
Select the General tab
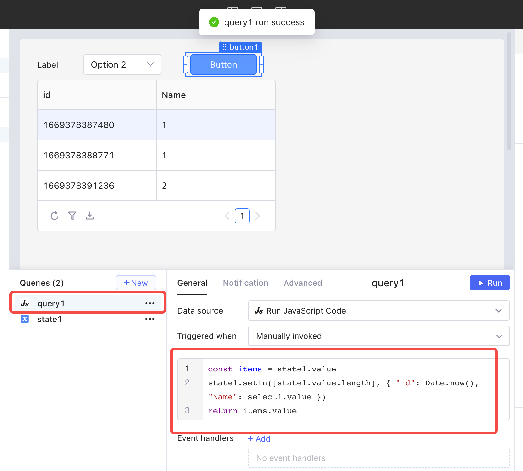(192, 283)
